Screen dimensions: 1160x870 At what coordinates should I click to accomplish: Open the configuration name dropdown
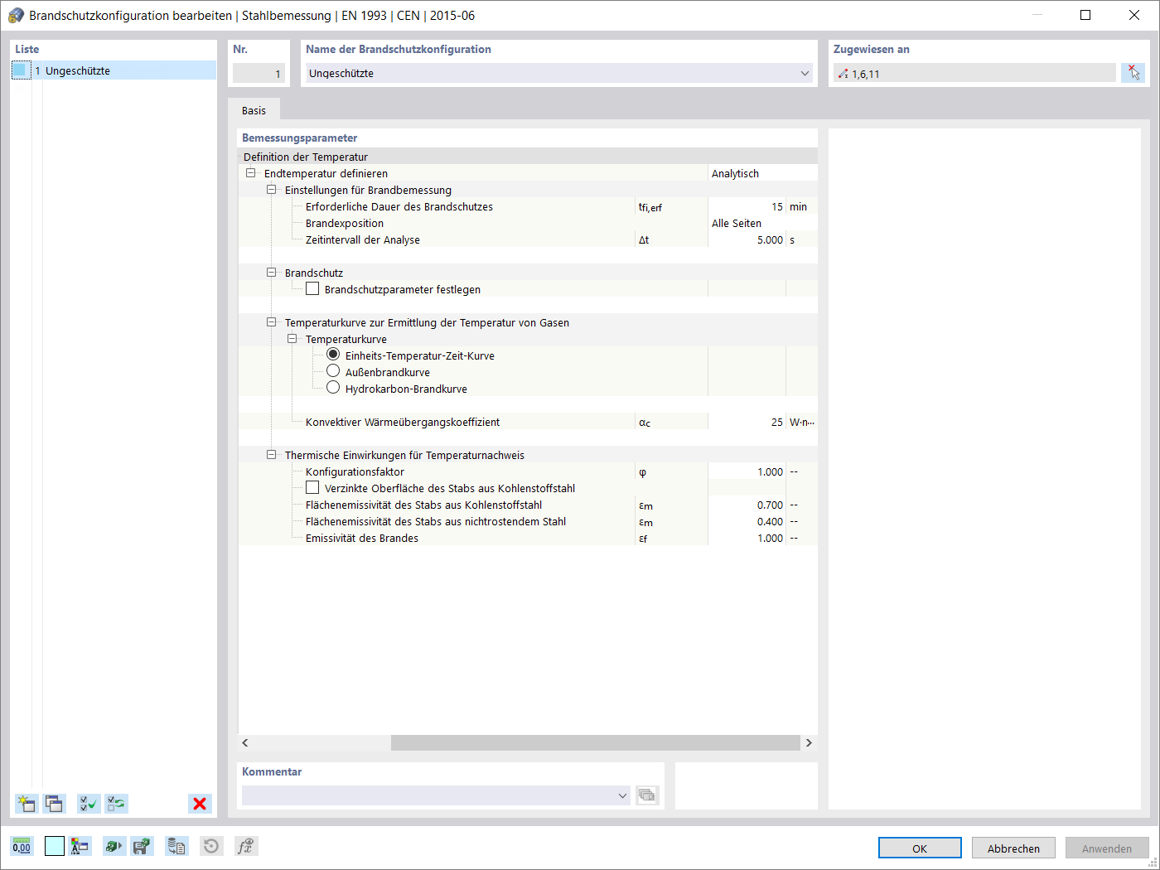(x=805, y=73)
